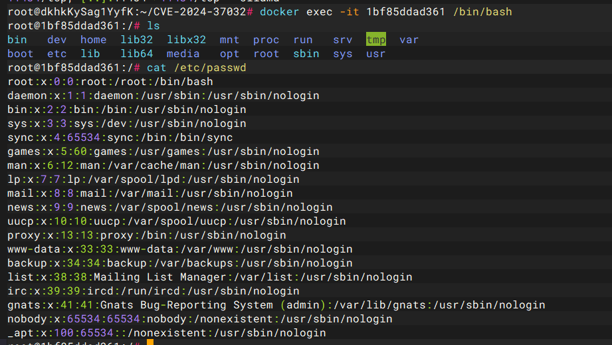Select the sbin directory in ls output
The image size is (612, 345).
pyautogui.click(x=306, y=54)
